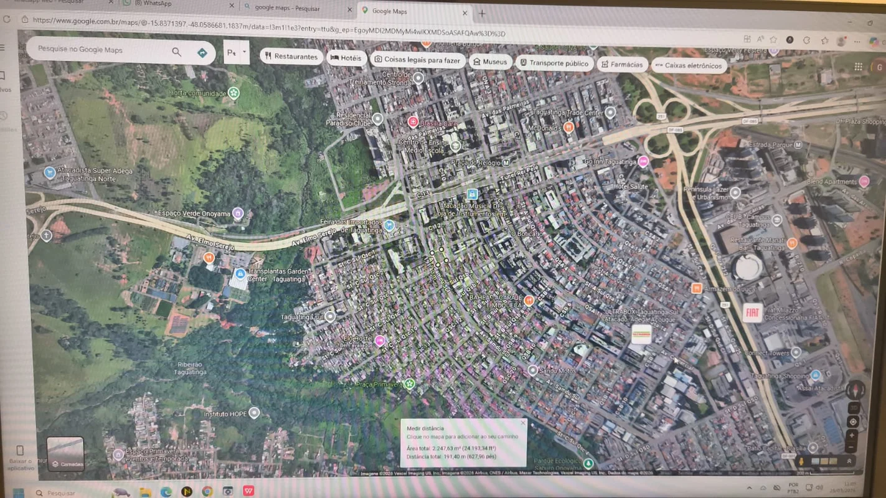Open the POR PTB2 keyboard language indicator

(x=794, y=487)
